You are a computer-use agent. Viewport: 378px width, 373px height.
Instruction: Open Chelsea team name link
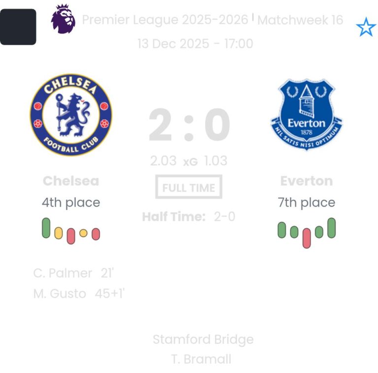[x=71, y=181]
